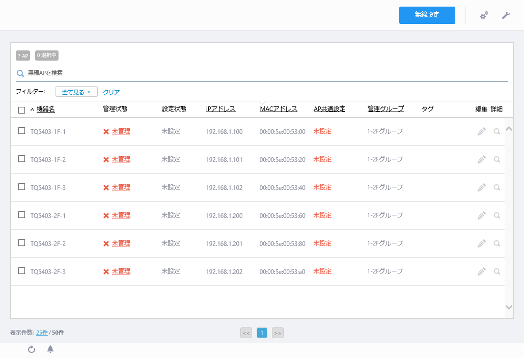
Task: Click table scrollbar up arrow
Action: point(509,129)
